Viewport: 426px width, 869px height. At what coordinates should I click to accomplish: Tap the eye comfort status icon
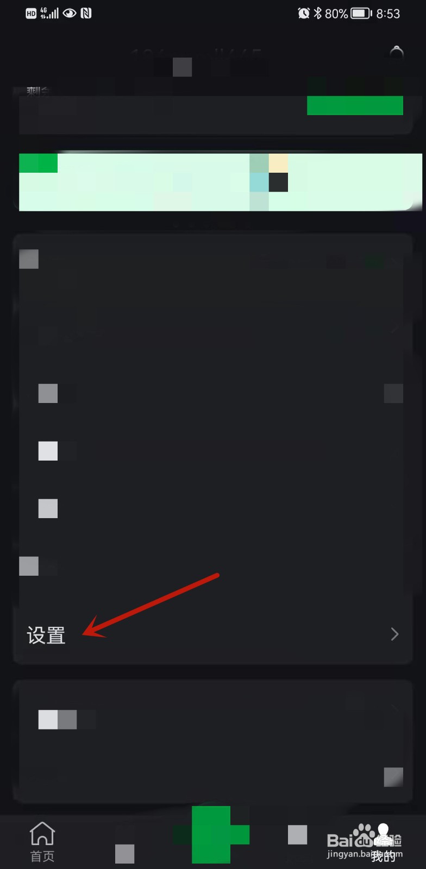pyautogui.click(x=70, y=14)
